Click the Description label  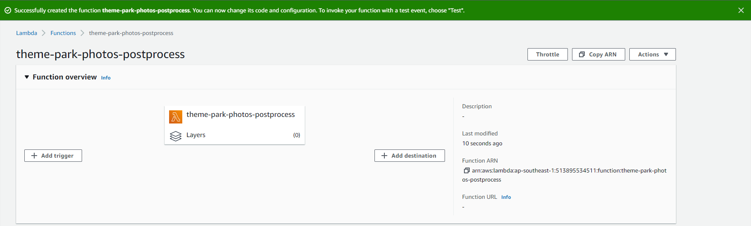[477, 106]
